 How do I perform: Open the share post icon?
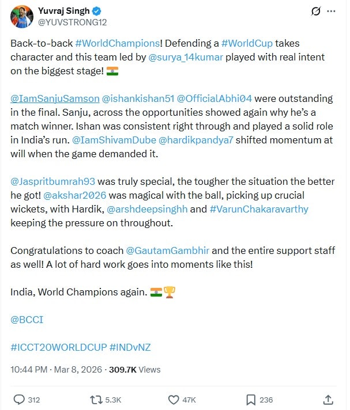328,399
